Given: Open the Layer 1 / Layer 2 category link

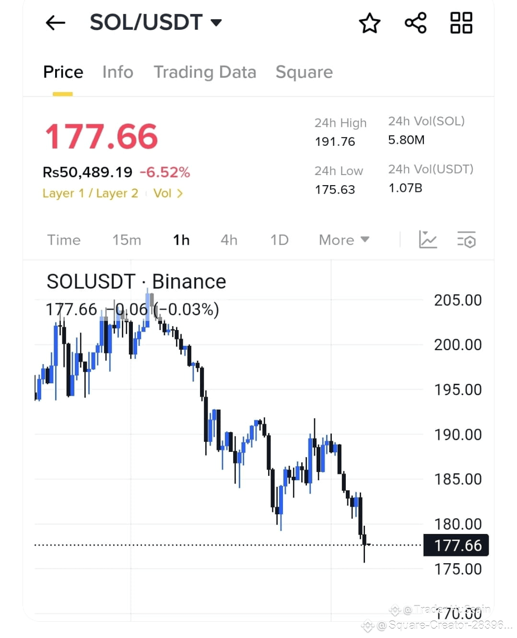Looking at the screenshot, I should pos(90,193).
